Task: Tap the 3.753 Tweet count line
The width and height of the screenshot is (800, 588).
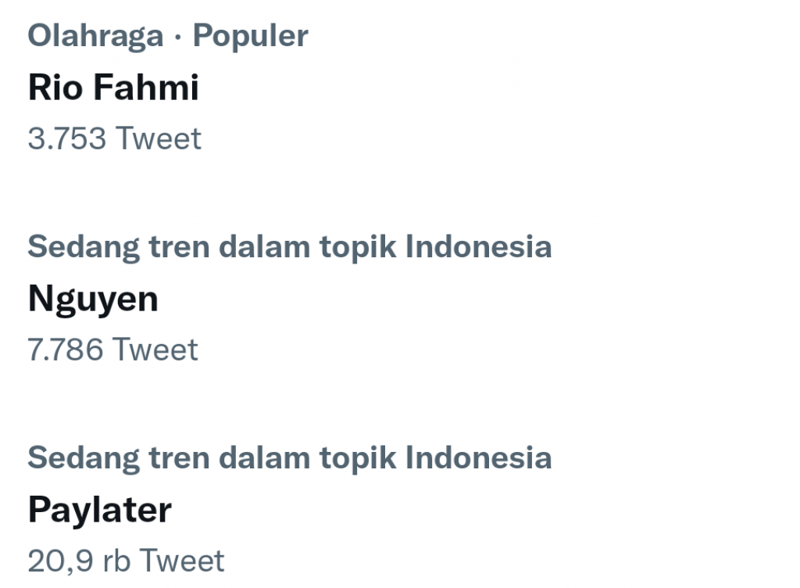Action: pyautogui.click(x=114, y=138)
